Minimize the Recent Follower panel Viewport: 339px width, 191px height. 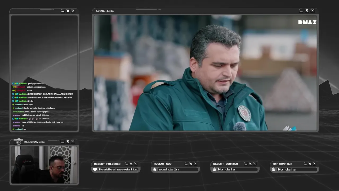pos(127,164)
